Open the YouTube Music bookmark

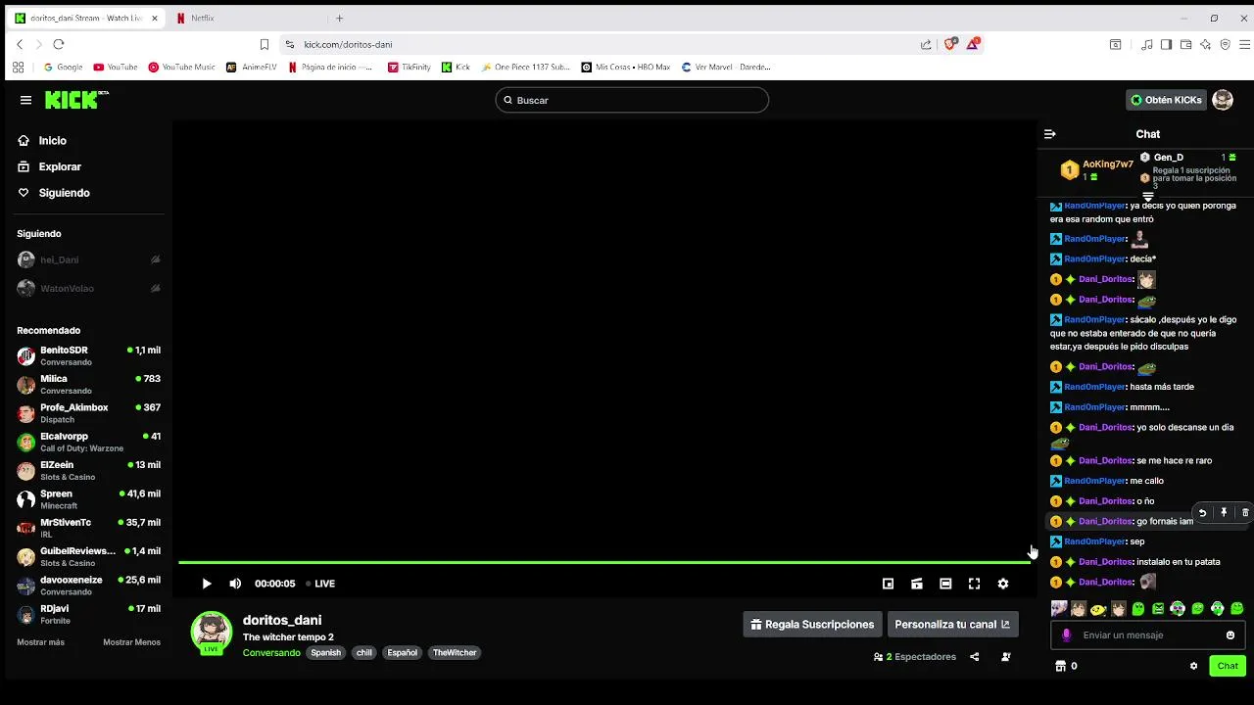point(181,68)
